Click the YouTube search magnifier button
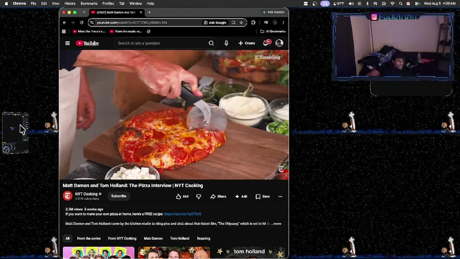The height and width of the screenshot is (259, 460). [x=211, y=43]
